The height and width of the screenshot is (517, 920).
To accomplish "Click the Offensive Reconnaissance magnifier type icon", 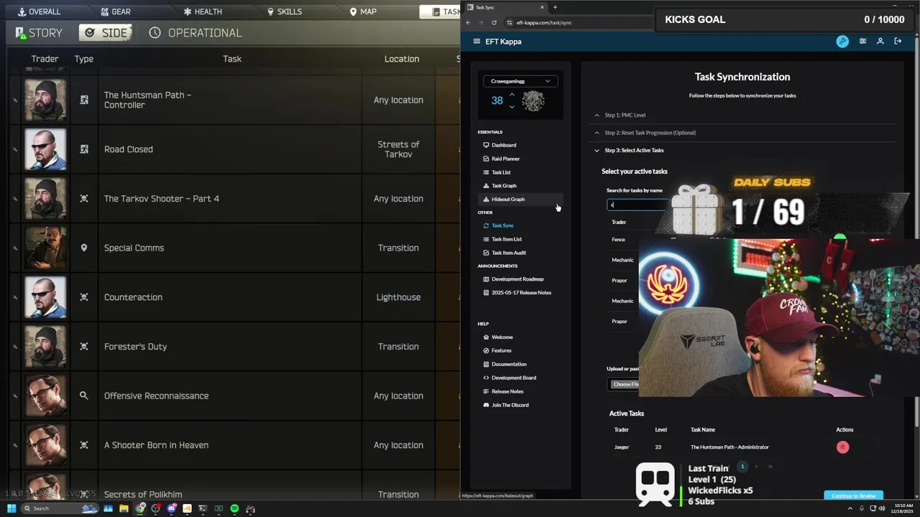I will click(x=84, y=396).
